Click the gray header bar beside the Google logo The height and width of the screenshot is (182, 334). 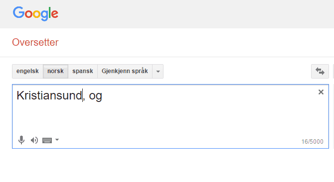coord(192,14)
